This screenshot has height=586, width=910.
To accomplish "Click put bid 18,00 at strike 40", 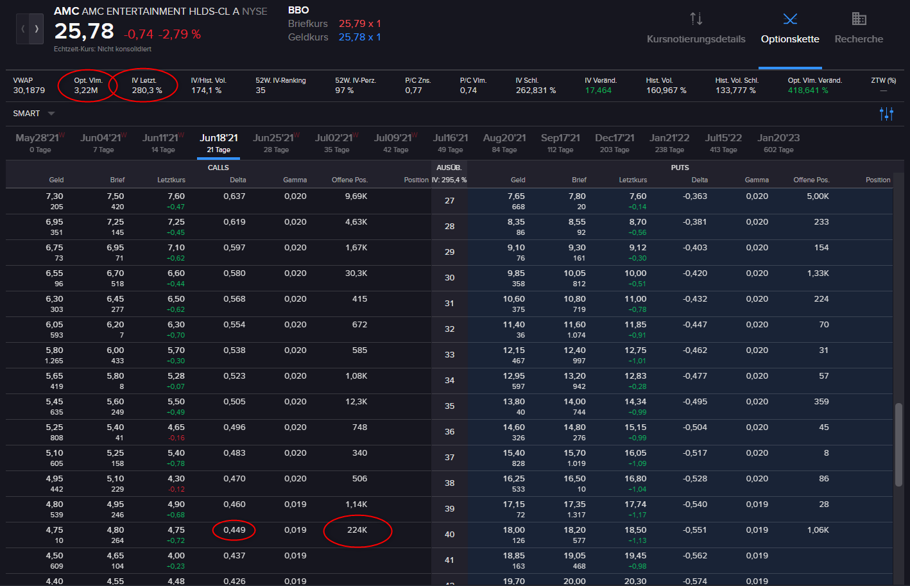I will pos(514,530).
